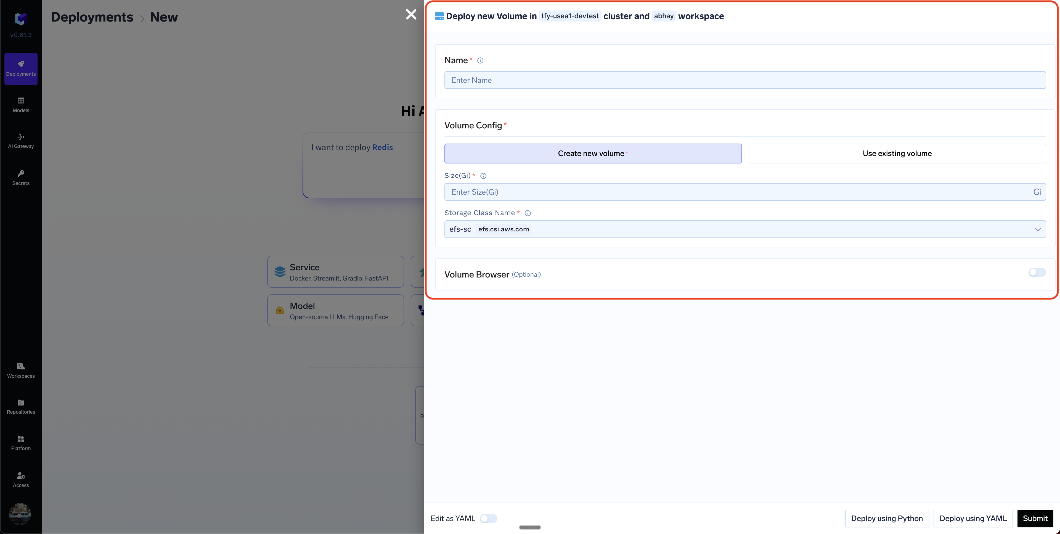Toggle Edit as YAML switch
This screenshot has height=534, width=1060.
(x=488, y=518)
